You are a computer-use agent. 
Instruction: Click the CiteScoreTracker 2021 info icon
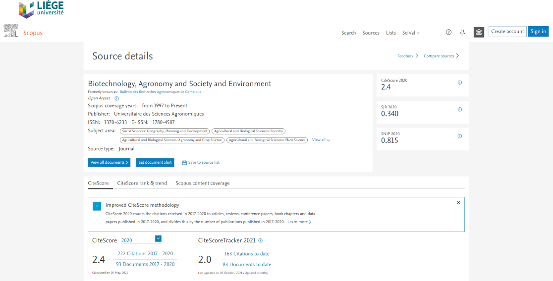click(x=261, y=240)
